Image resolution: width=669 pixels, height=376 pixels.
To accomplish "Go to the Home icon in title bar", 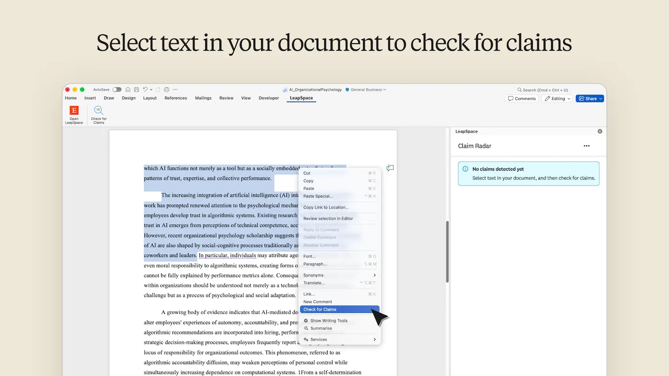I will point(128,90).
